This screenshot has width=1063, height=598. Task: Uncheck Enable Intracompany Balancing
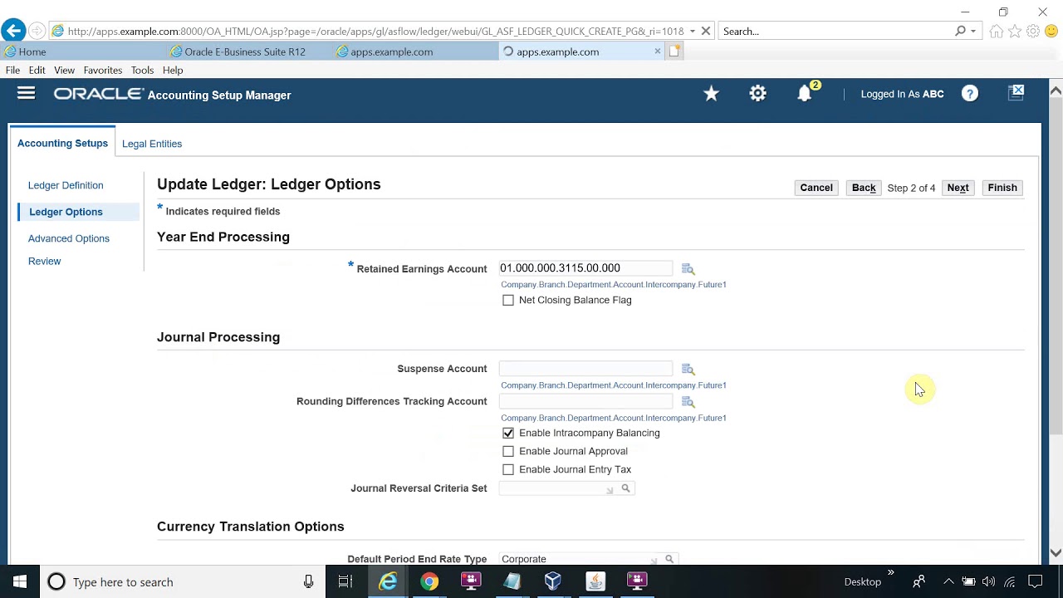click(x=508, y=434)
